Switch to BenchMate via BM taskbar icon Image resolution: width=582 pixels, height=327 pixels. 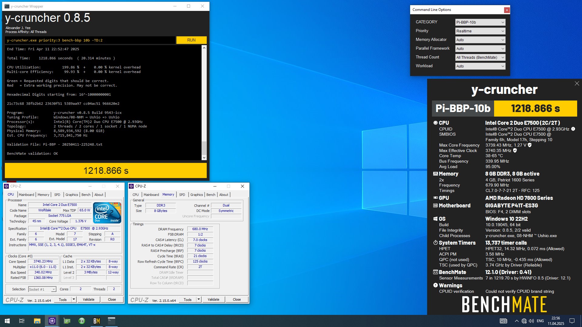coord(96,321)
